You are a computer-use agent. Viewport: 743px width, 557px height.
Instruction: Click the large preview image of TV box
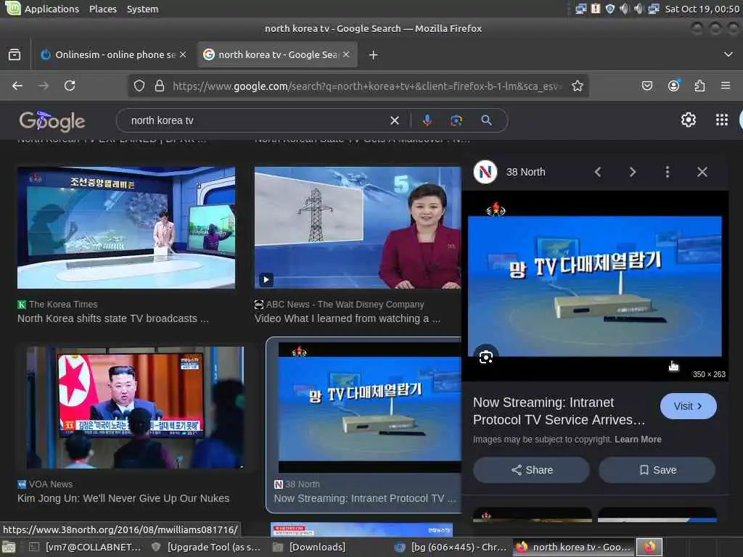click(x=595, y=286)
